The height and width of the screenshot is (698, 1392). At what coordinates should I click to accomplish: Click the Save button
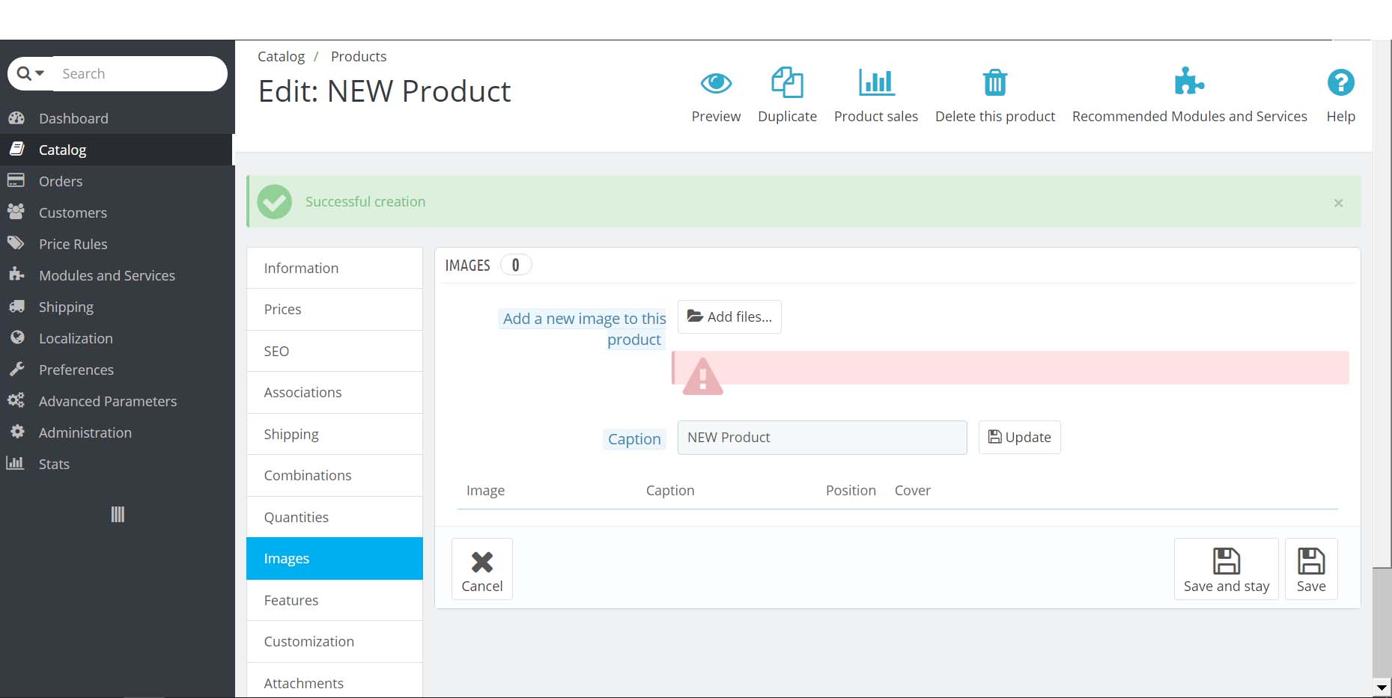click(1311, 569)
